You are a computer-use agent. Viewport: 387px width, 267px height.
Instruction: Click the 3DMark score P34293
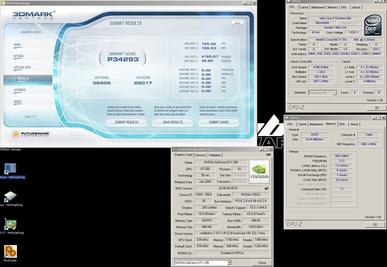coord(123,59)
